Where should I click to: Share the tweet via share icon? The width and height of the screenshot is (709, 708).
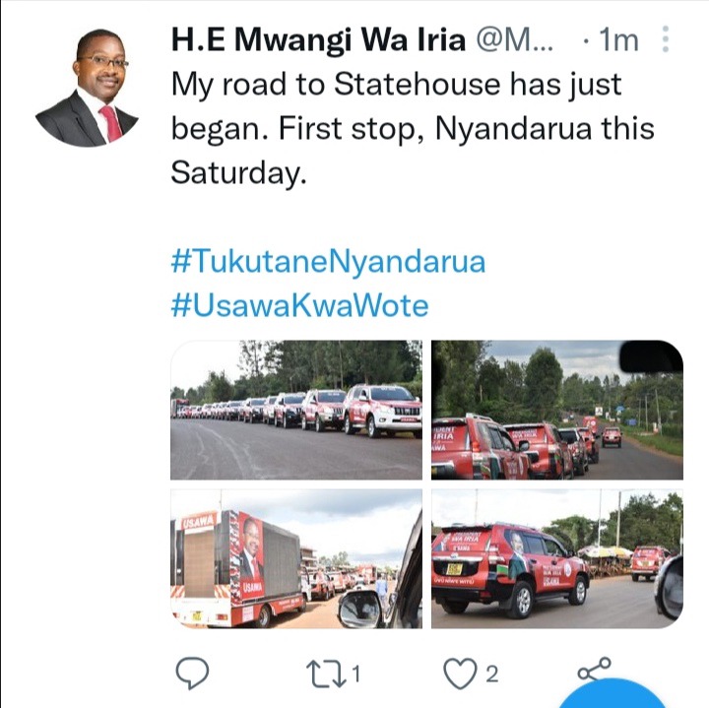(x=594, y=670)
